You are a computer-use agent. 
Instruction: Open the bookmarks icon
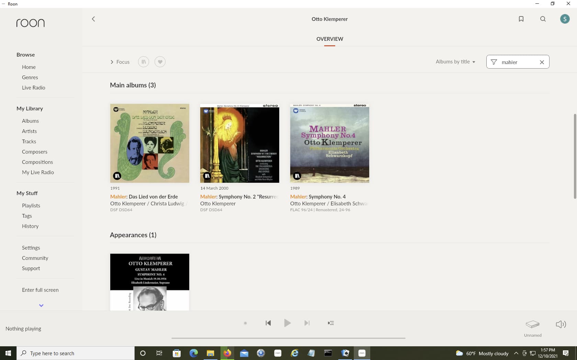pos(521,19)
